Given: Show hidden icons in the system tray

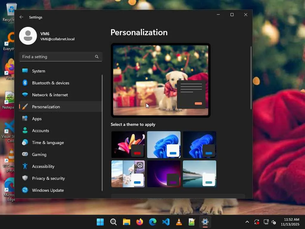Looking at the screenshot, I should click(247, 222).
